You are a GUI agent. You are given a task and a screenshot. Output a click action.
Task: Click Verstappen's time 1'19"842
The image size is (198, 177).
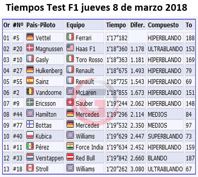tap(117, 158)
